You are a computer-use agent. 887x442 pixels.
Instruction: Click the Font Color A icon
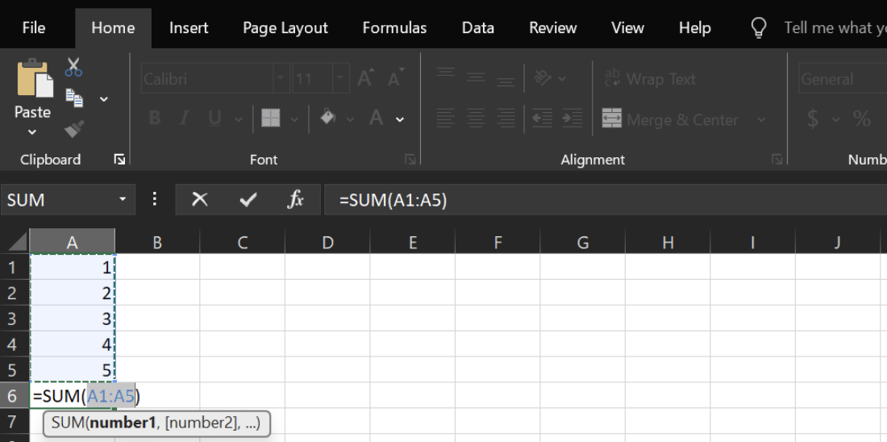(377, 119)
